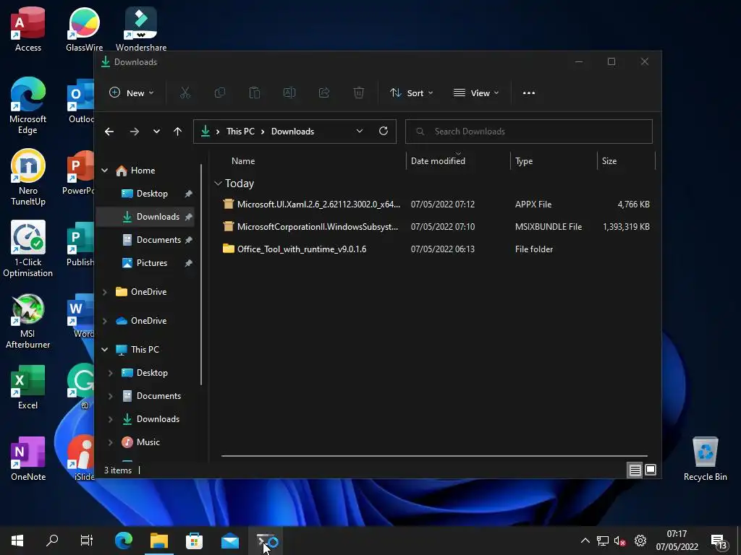Image resolution: width=741 pixels, height=555 pixels.
Task: Show hidden system tray icons
Action: [x=585, y=541]
